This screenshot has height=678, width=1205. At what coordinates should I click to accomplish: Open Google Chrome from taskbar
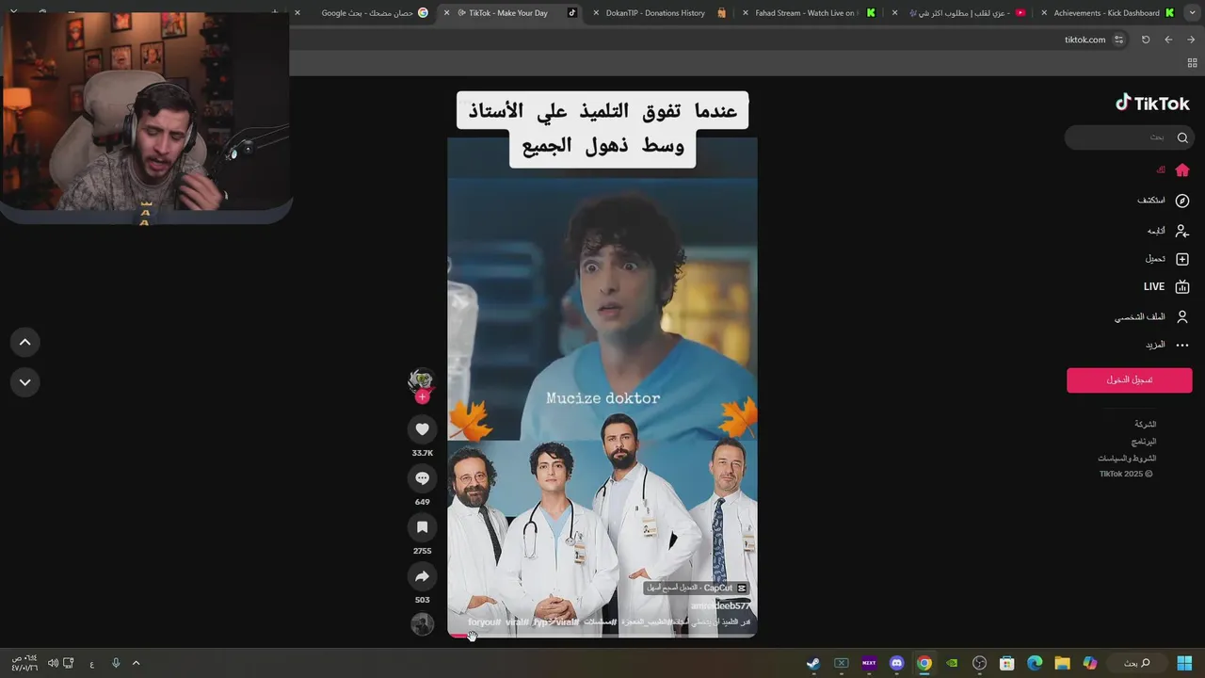pos(924,663)
